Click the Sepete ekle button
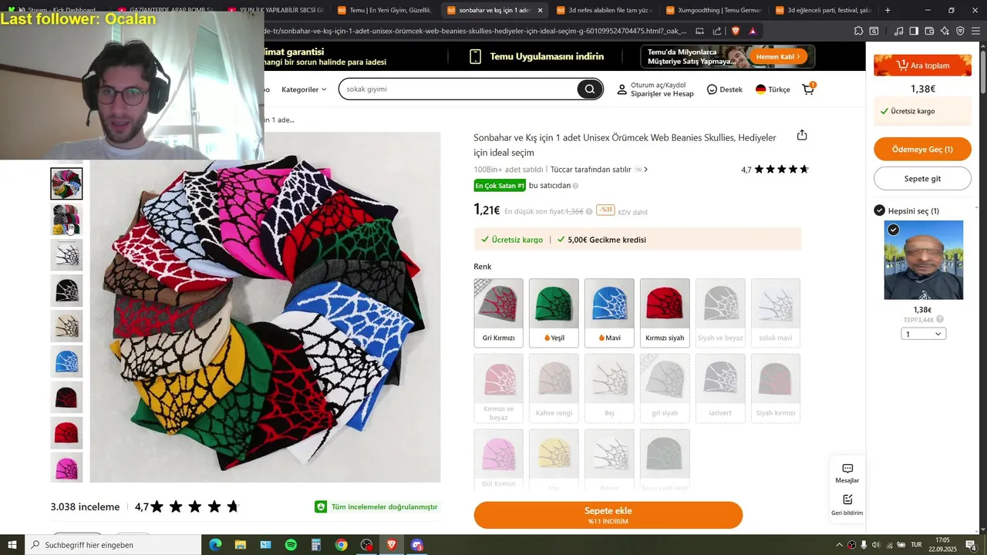987x555 pixels. 608,515
